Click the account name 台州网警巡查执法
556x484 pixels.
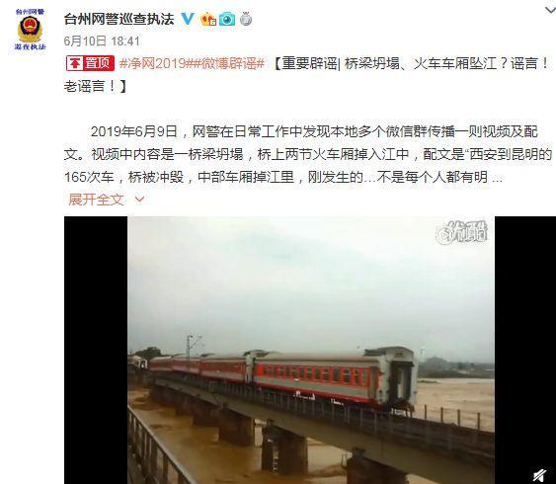[x=119, y=19]
